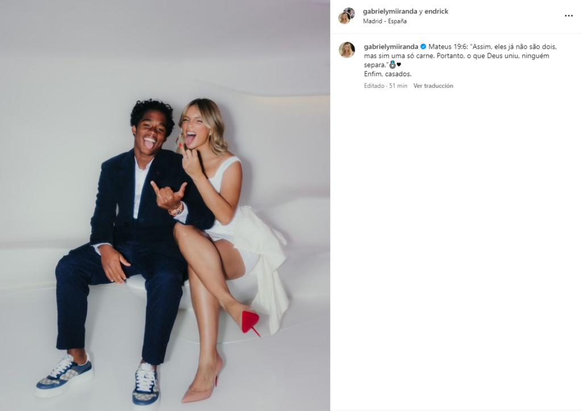582x411 pixels.
Task: Click Ver traducción to translate caption
Action: tap(433, 86)
